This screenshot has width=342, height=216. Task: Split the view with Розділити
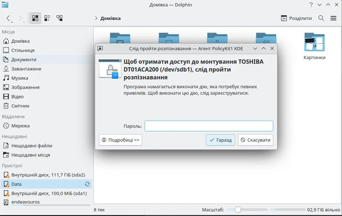point(296,18)
